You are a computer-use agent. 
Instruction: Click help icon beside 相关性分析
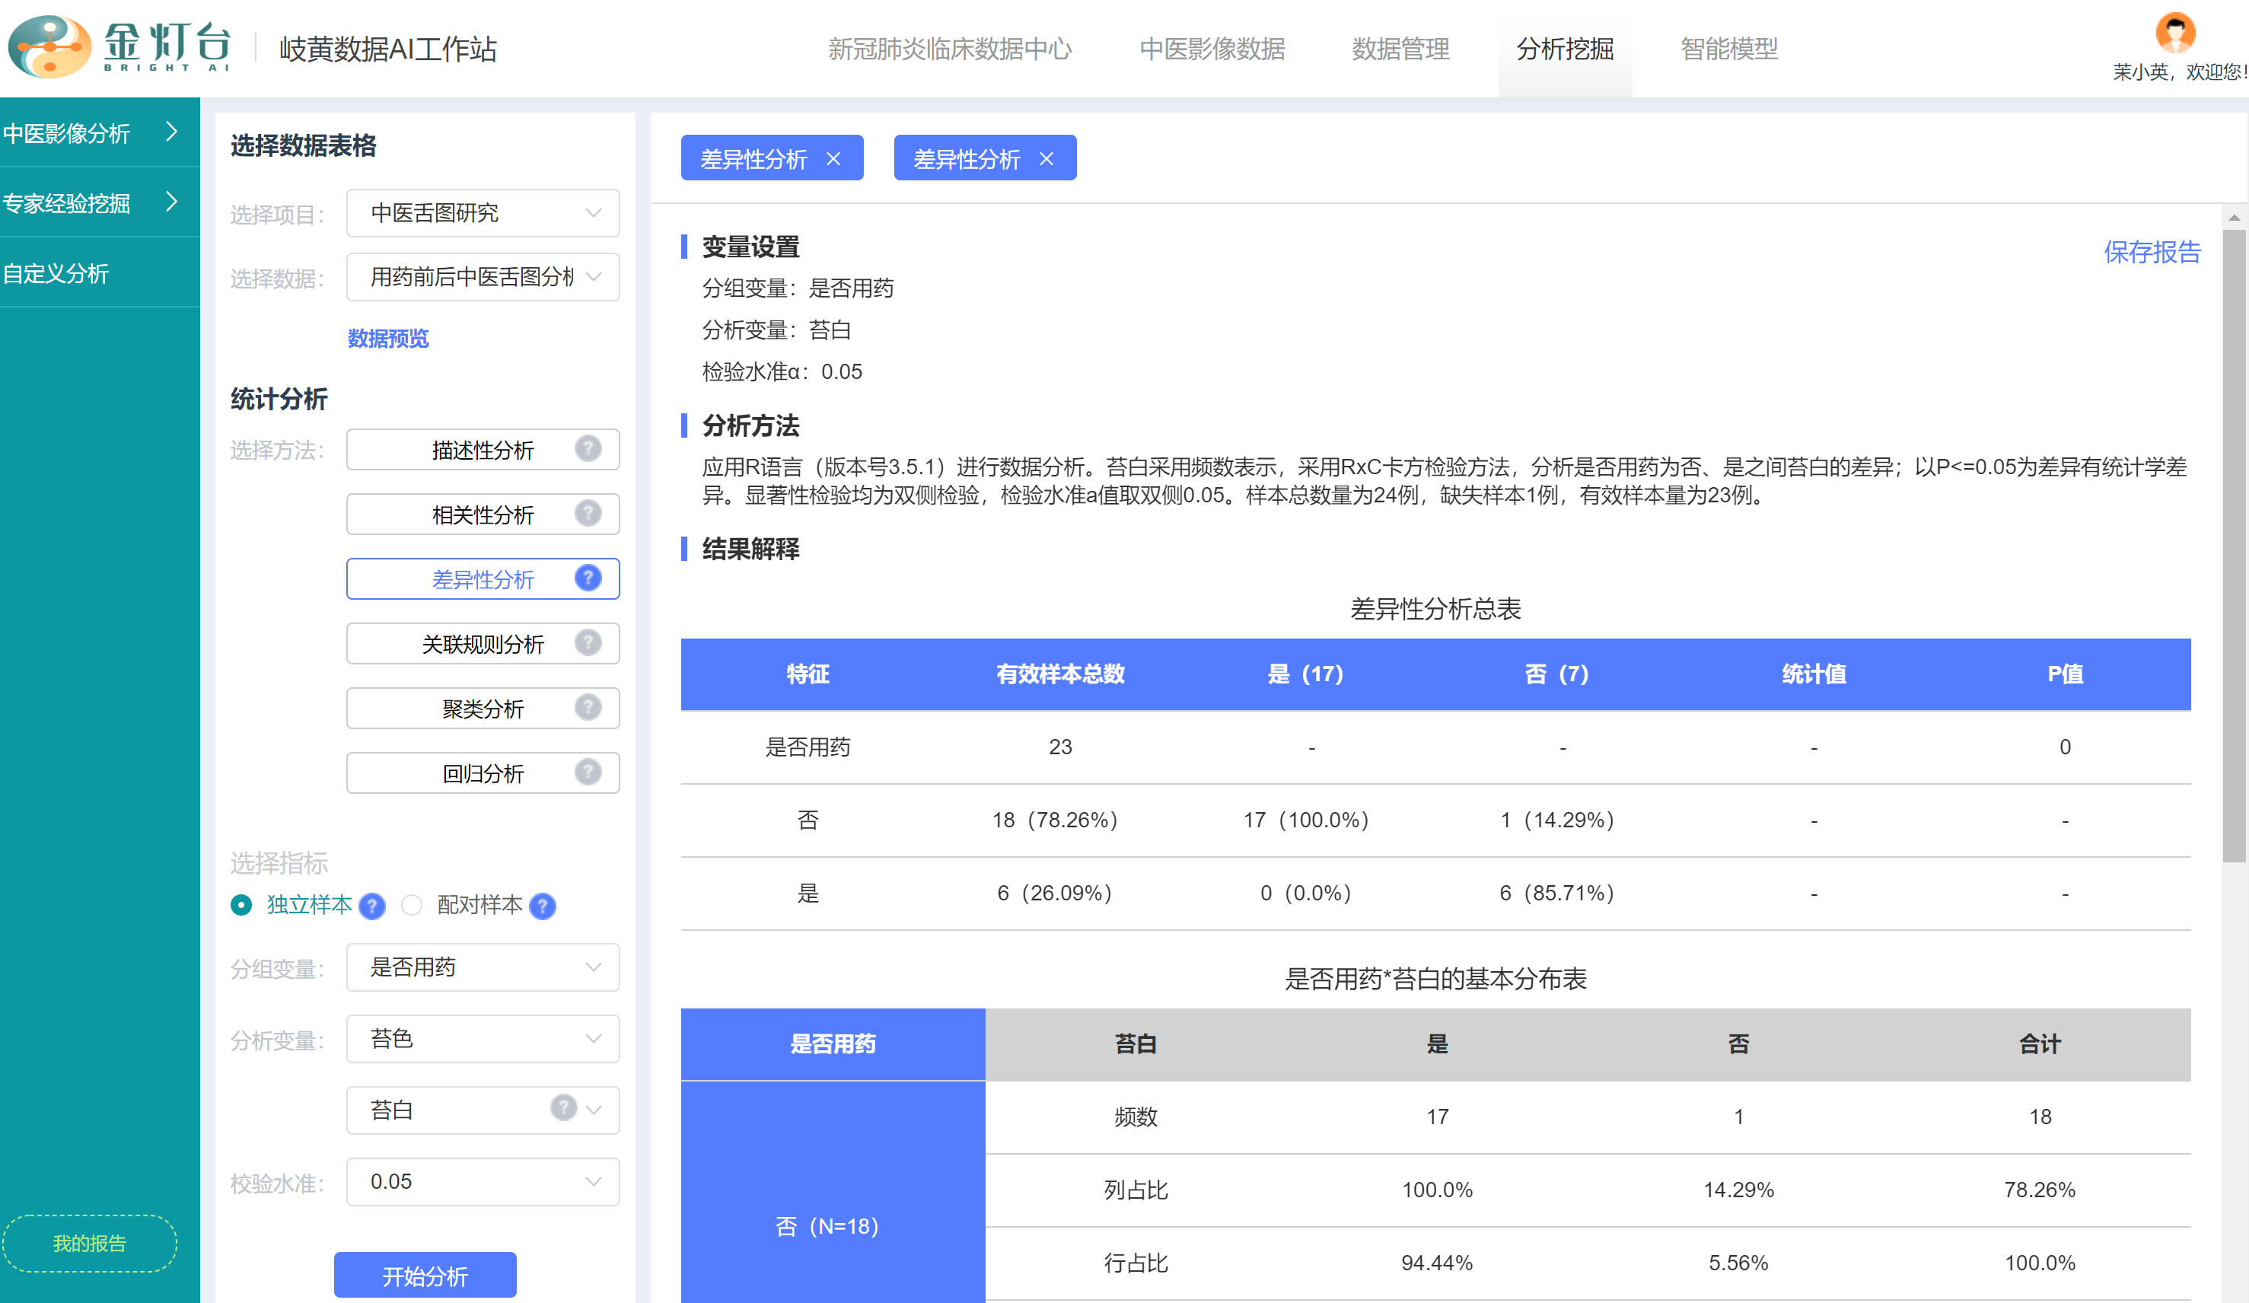coord(588,513)
